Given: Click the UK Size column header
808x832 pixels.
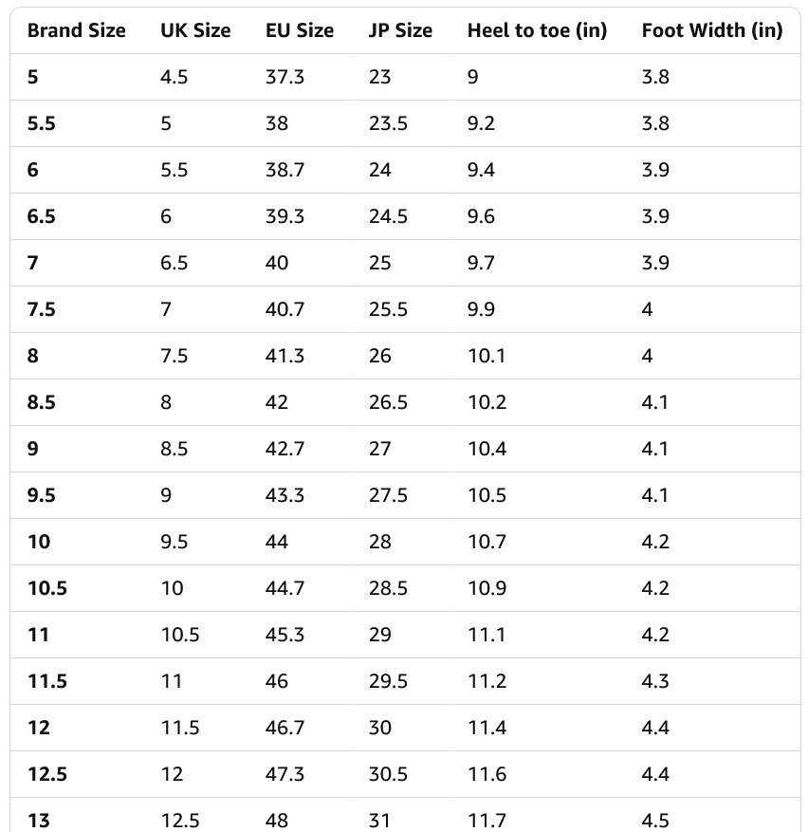Looking at the screenshot, I should tap(195, 30).
